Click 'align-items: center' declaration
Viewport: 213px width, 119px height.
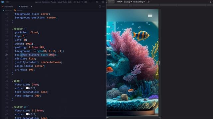(x=30, y=66)
